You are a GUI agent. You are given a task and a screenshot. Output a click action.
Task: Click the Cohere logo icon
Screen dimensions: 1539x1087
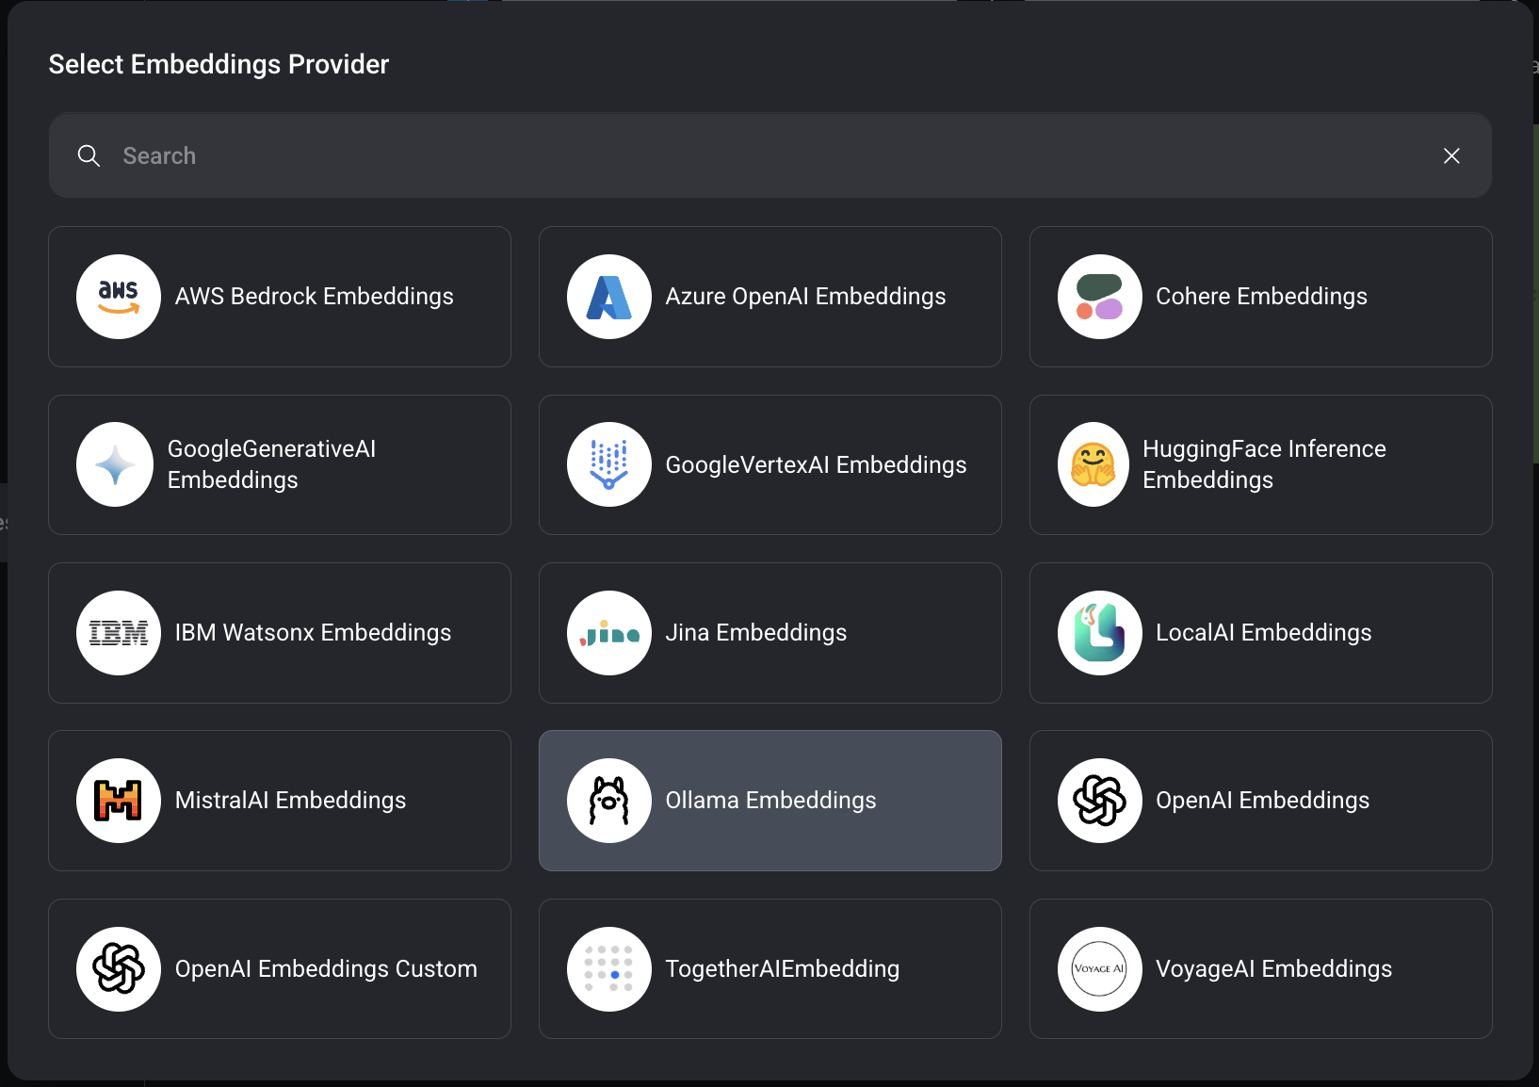[x=1099, y=297]
